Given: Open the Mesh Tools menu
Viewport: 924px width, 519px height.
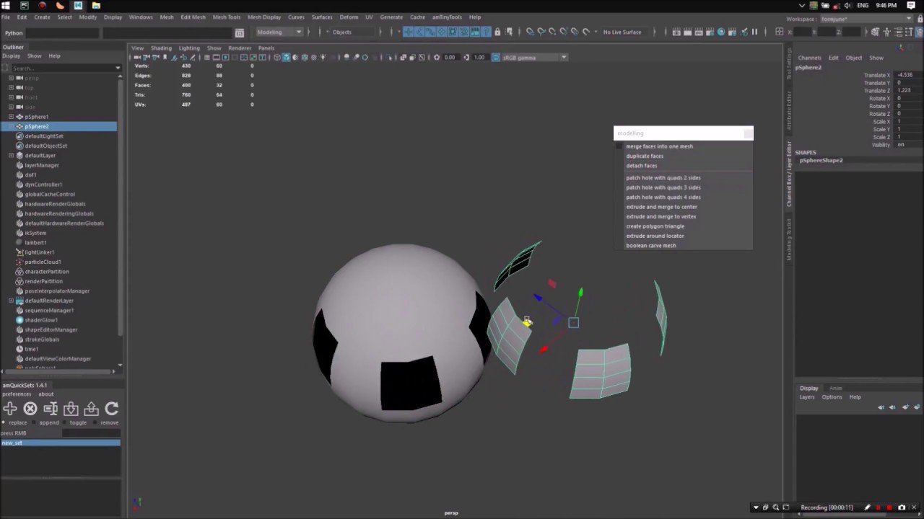Looking at the screenshot, I should (226, 17).
